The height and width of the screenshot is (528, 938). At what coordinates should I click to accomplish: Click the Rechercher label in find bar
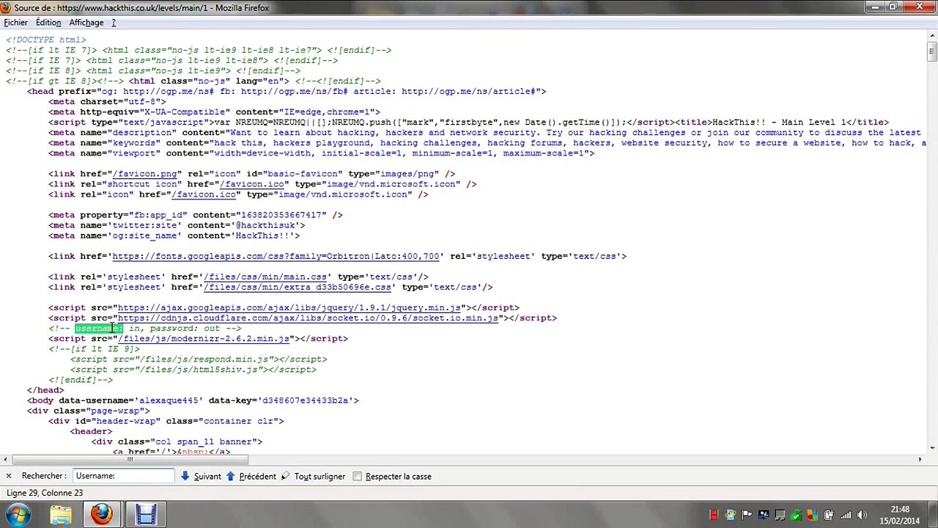[x=44, y=476]
